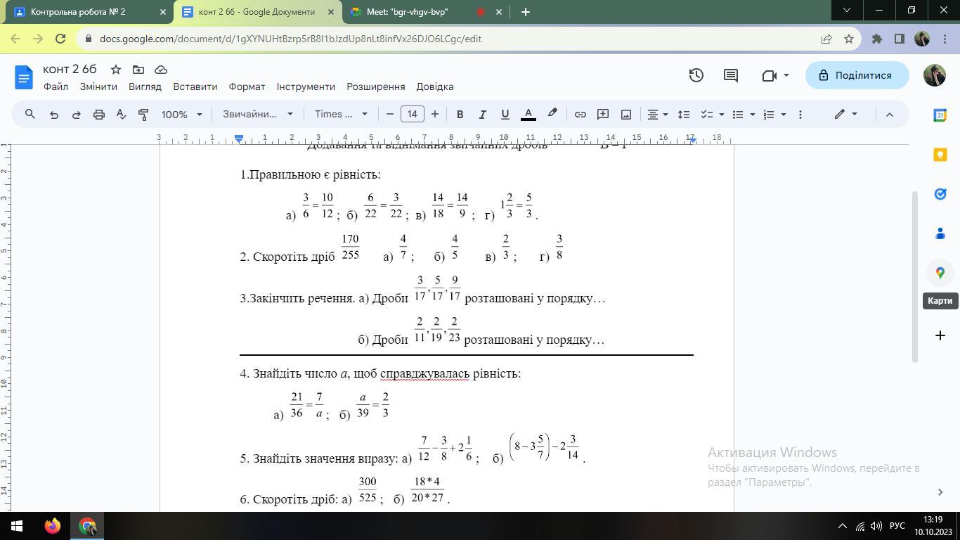
Task: Open the Довідка menu
Action: click(x=435, y=86)
